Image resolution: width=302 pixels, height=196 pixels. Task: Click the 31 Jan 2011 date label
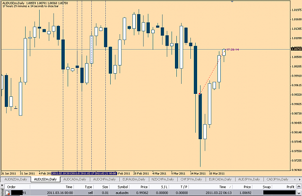click(27, 173)
